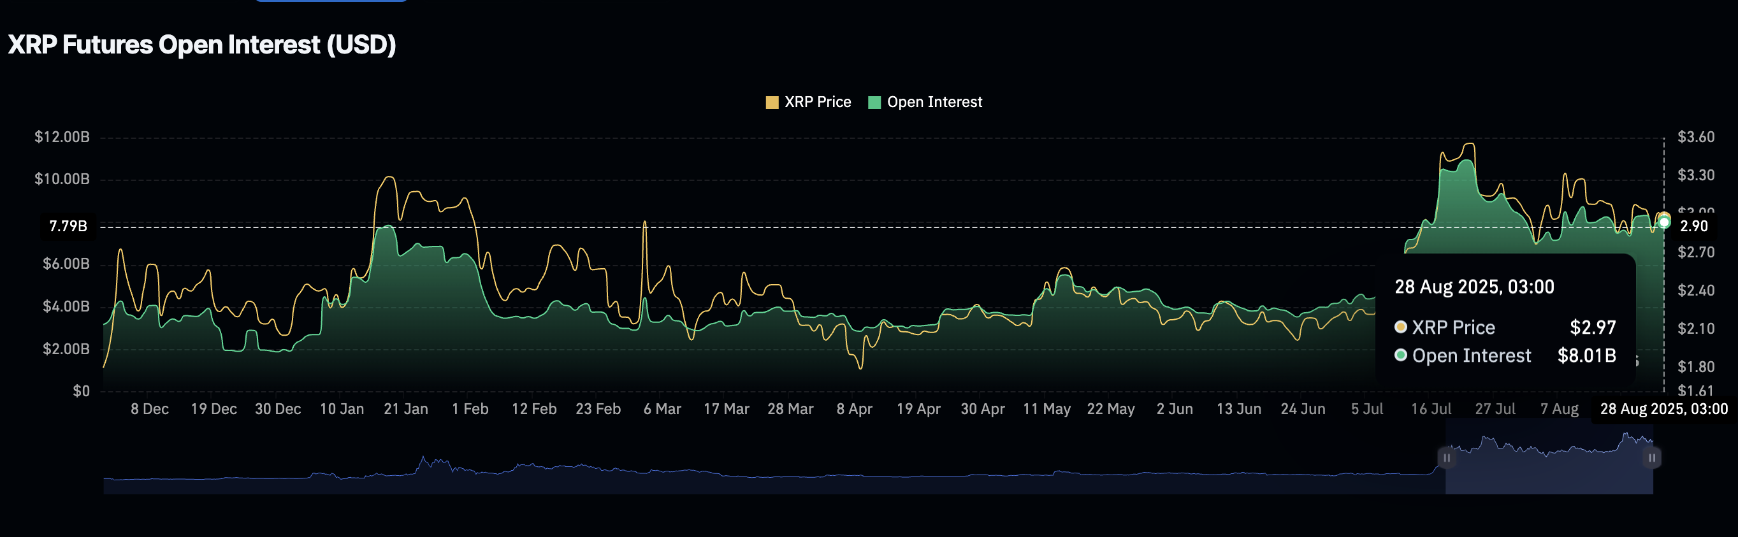This screenshot has width=1738, height=537.
Task: Toggle the Open Interest series legend label
Action: pos(934,102)
